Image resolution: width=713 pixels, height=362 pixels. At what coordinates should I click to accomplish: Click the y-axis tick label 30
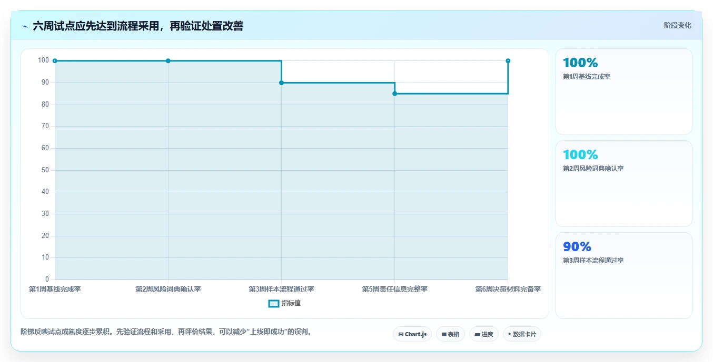[45, 214]
